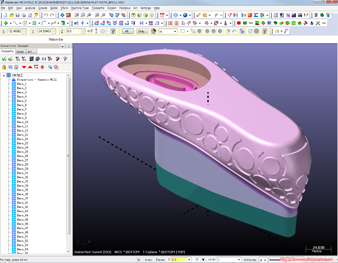Open the Operations Manager dropdown arrow
The image size is (338, 263).
(x=62, y=46)
